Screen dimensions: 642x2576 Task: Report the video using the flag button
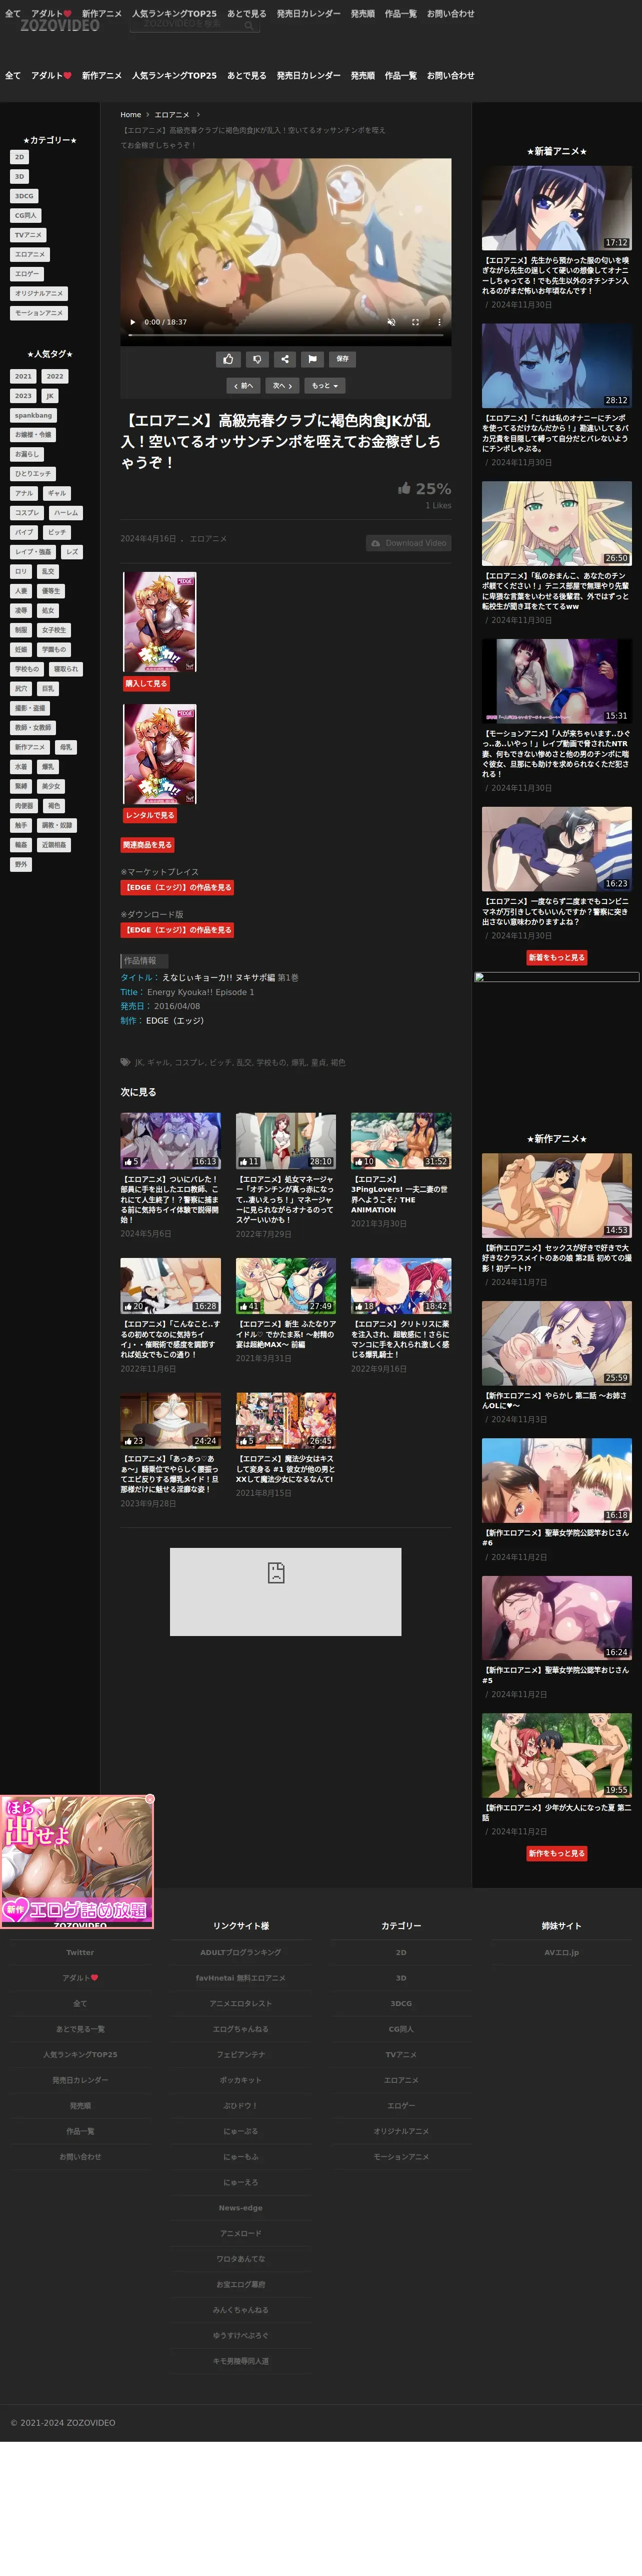pos(312,359)
